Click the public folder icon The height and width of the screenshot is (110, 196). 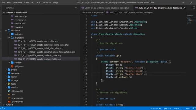[x=9, y=70]
